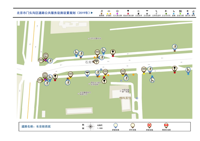Screen dimensions: 200x141
Task: Click the info kiosk legend icon
Action: click(117, 11)
